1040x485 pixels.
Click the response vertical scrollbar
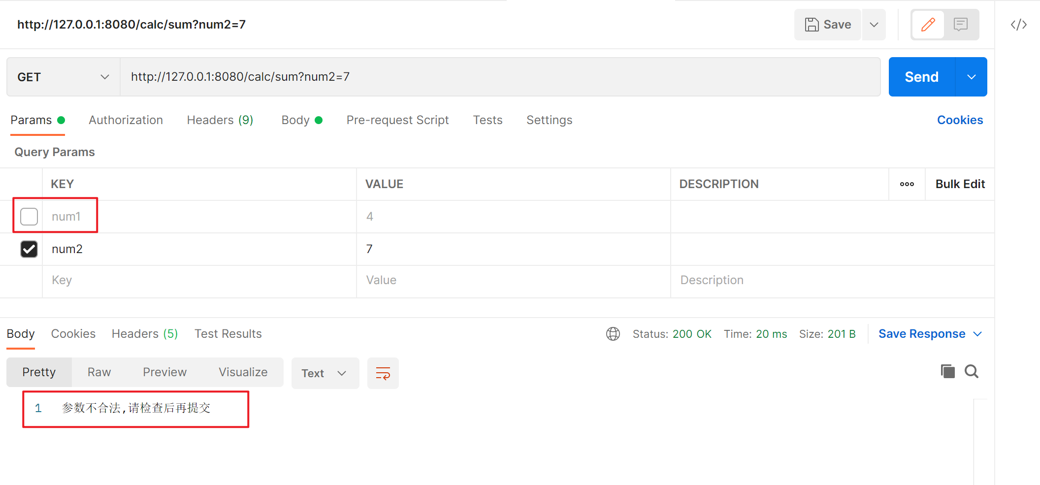[980, 442]
